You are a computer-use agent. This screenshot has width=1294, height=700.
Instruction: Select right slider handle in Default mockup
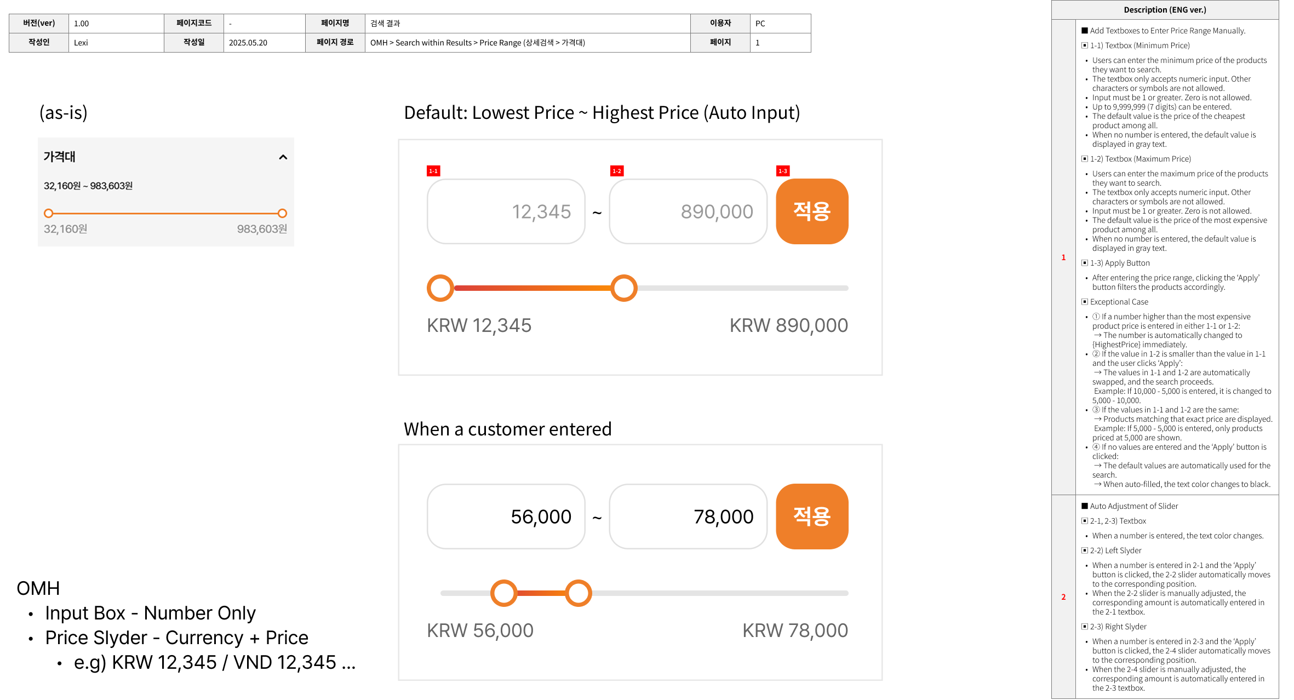[x=623, y=288]
